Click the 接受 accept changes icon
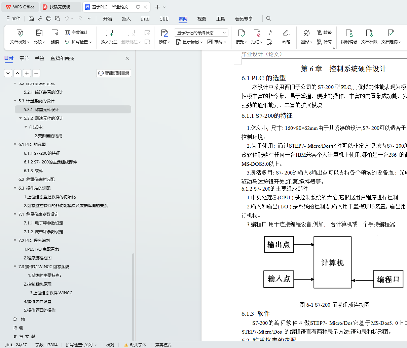The height and width of the screenshot is (348, 407). click(241, 33)
